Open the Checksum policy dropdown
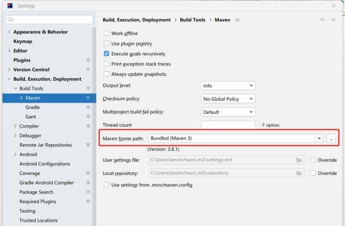The width and height of the screenshot is (345, 226). 228,99
